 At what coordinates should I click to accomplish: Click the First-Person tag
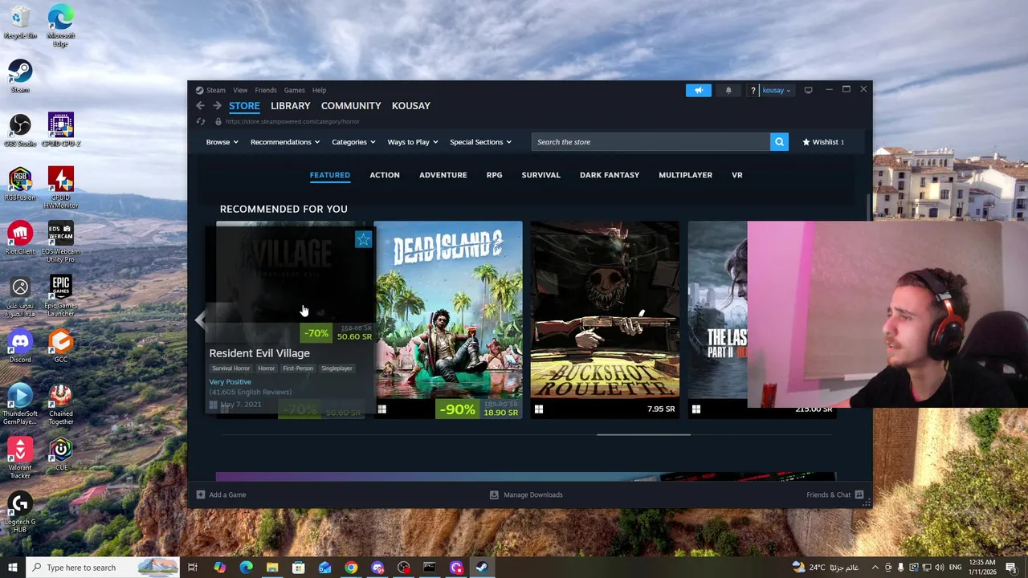298,368
